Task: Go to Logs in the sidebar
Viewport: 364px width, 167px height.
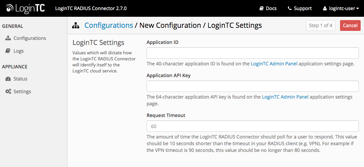Action: 19,51
